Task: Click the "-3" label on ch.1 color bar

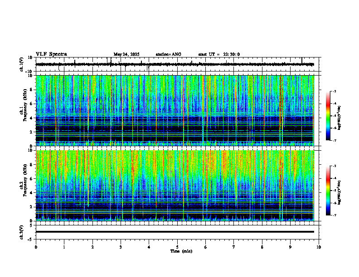Action: tap(334, 91)
